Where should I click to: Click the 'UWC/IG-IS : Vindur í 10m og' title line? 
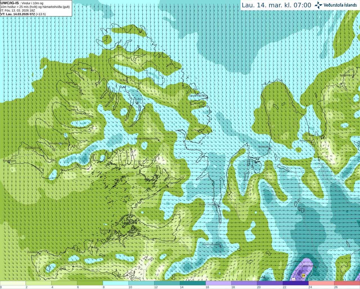click(22, 3)
